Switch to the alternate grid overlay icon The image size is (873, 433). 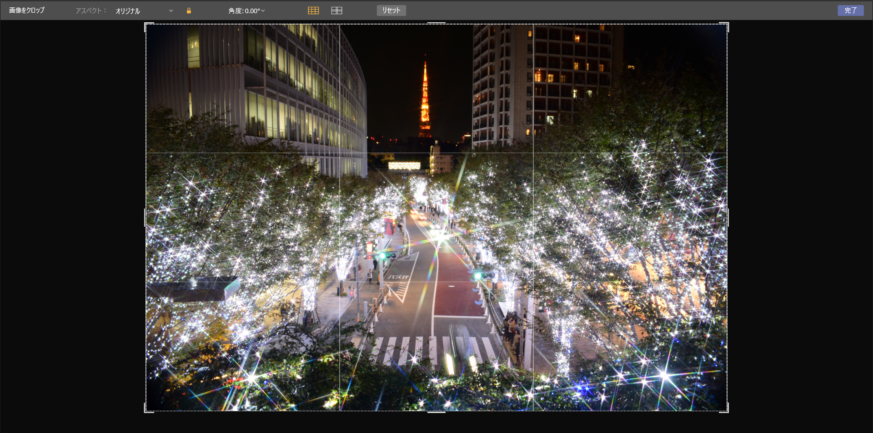coord(336,10)
